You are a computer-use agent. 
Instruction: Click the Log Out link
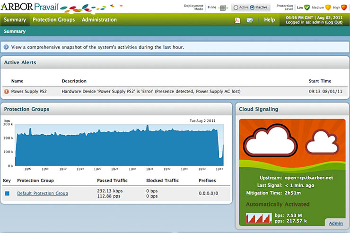click(x=333, y=22)
